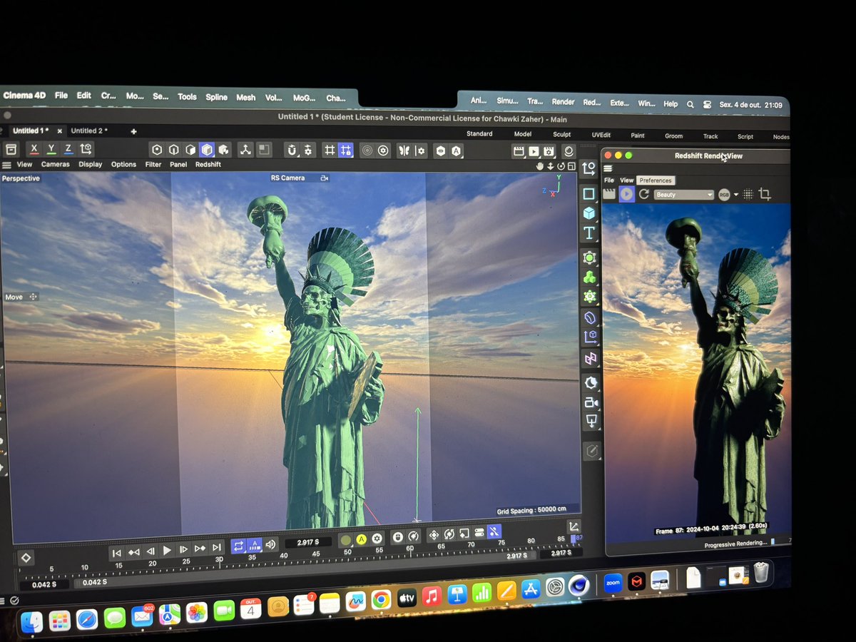The image size is (856, 642).
Task: Open the Mesh menu
Action: point(246,98)
